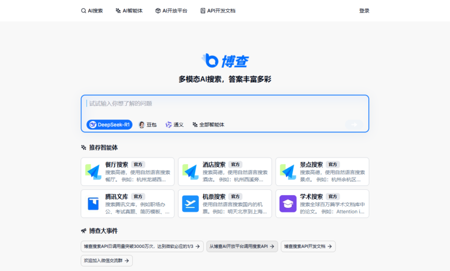Viewport: 450px width, 271px height.
Task: Click the 通义 purple logo icon
Action: click(168, 125)
